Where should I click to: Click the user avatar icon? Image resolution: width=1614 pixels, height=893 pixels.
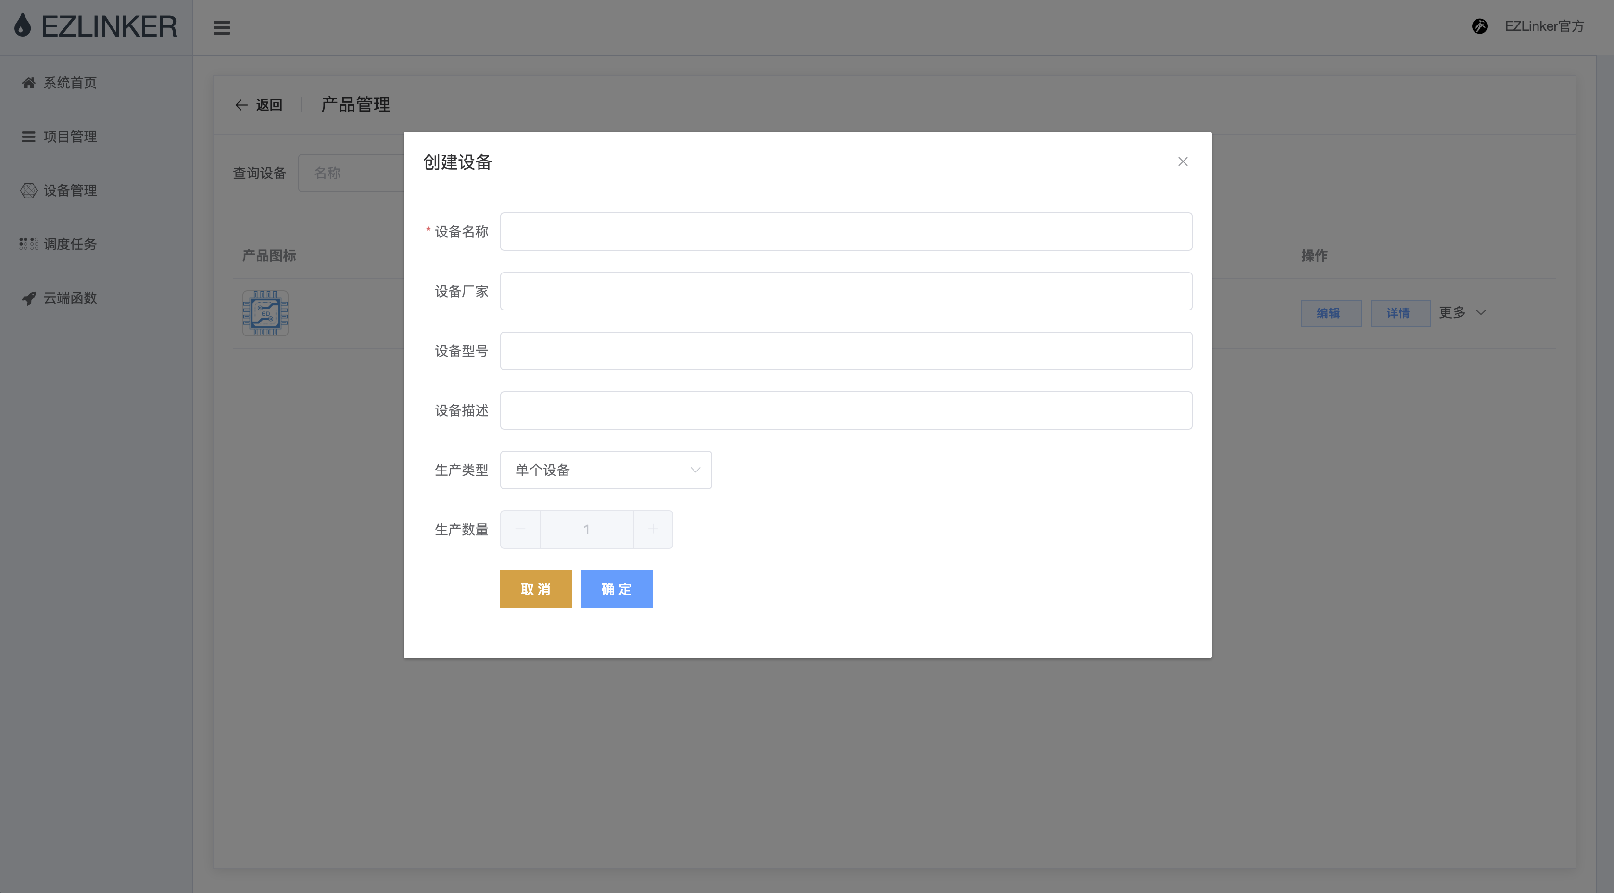[1479, 26]
